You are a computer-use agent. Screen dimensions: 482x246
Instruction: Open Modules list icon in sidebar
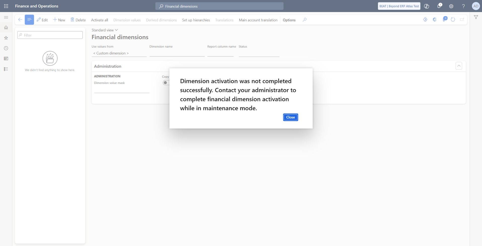[6, 69]
